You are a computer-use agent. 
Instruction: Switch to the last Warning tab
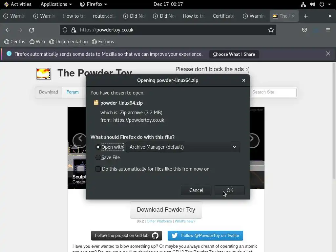coord(254,16)
